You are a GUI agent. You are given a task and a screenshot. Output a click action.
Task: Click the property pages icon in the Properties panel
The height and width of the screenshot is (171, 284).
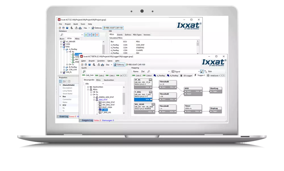pos(69,82)
